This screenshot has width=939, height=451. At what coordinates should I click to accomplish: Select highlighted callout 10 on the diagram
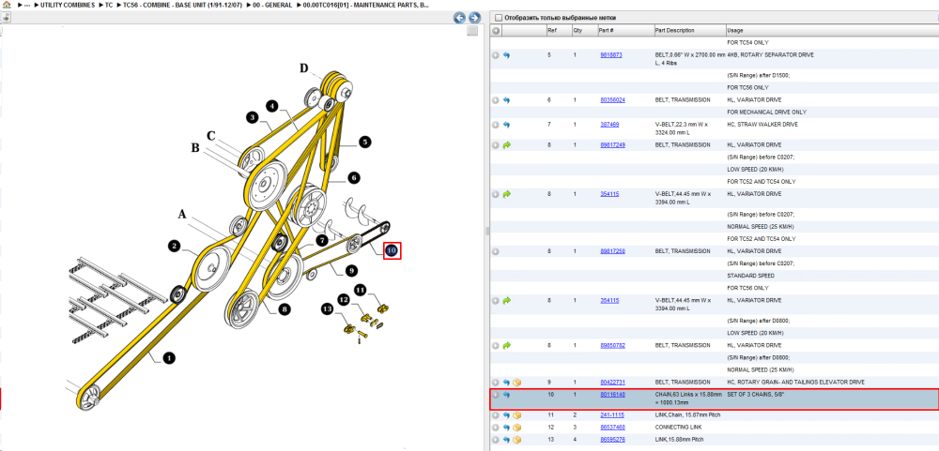[392, 250]
